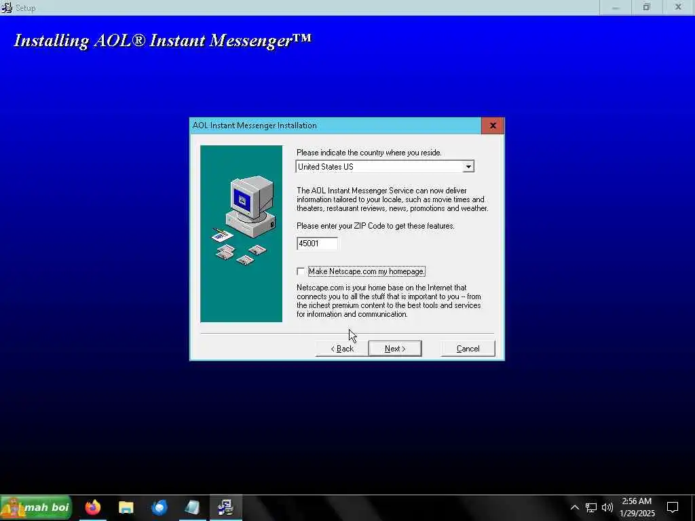Restore down the Setup window

click(647, 7)
